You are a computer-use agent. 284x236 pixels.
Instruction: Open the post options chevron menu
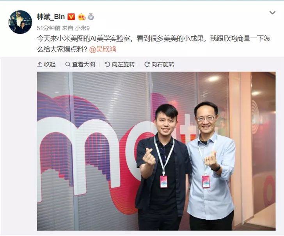pos(272,13)
